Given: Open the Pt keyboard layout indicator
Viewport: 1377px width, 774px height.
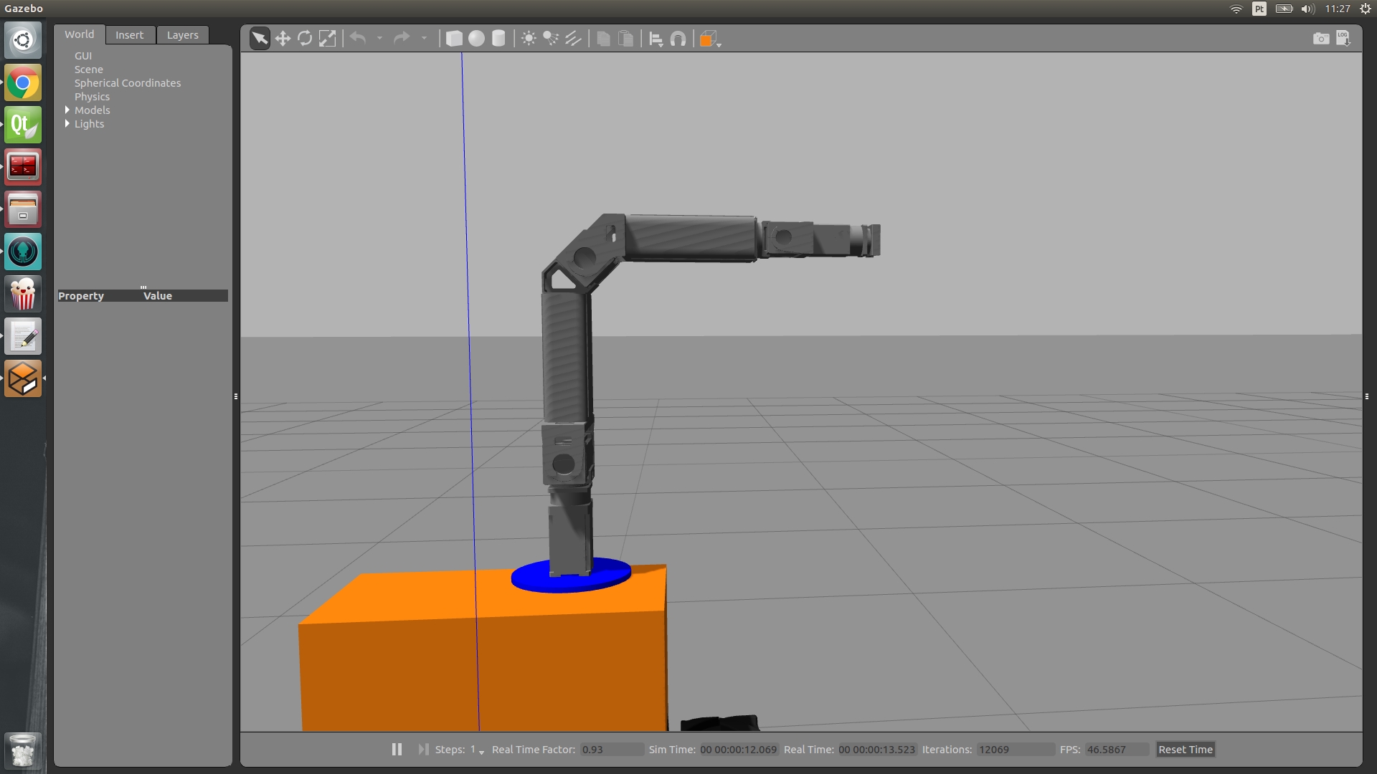Looking at the screenshot, I should [x=1259, y=9].
